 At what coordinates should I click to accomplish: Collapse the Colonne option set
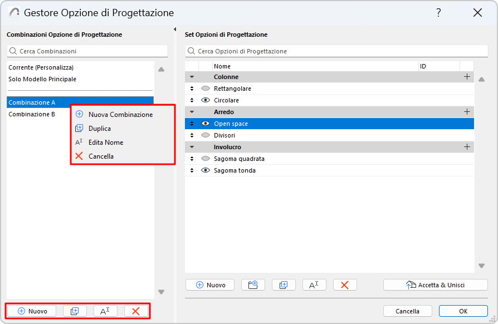(192, 77)
